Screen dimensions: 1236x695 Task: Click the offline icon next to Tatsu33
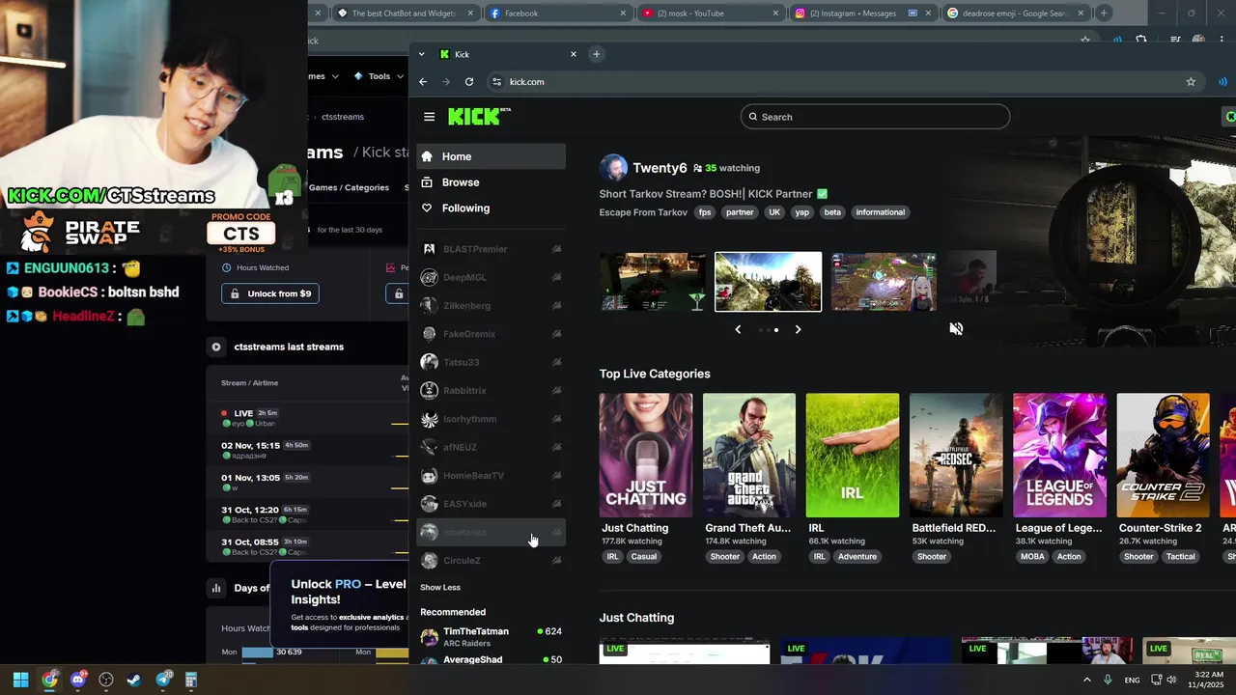(556, 362)
